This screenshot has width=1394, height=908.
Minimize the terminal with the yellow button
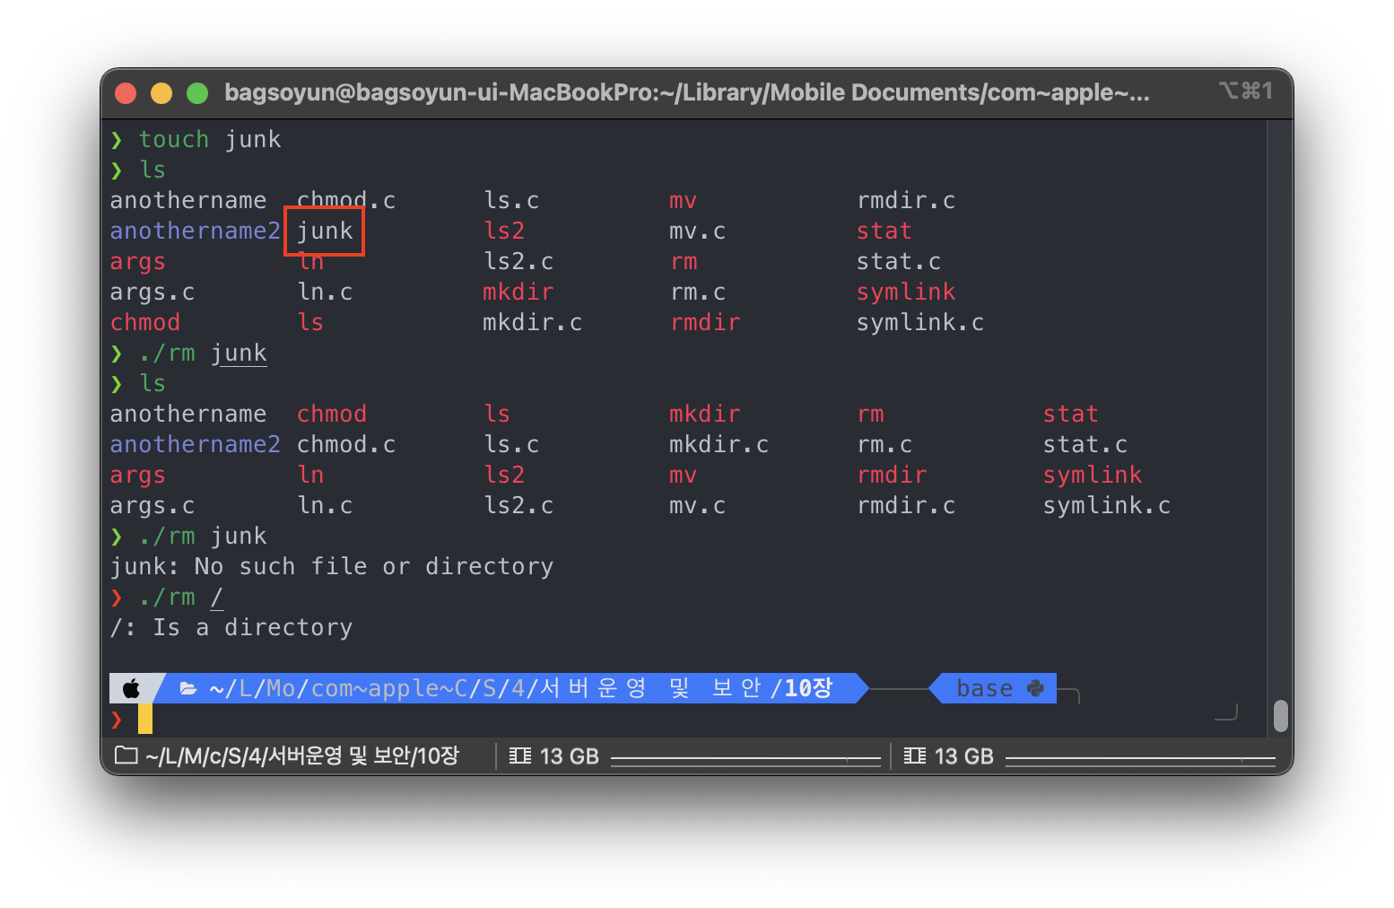click(161, 92)
